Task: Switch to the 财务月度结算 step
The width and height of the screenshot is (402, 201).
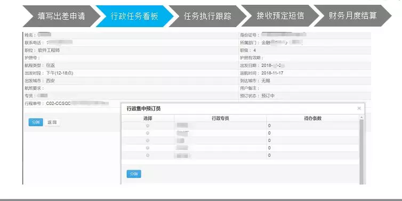Action: tap(353, 16)
